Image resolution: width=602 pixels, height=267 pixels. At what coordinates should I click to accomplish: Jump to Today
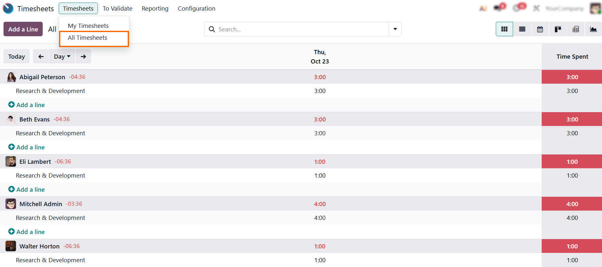click(17, 56)
